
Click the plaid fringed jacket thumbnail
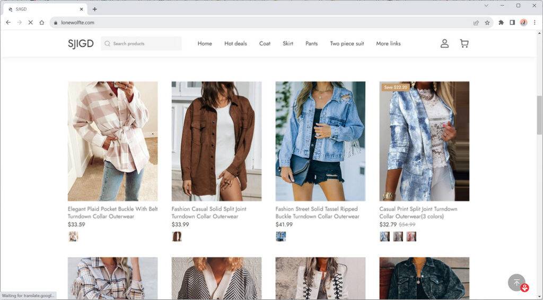[112, 278]
